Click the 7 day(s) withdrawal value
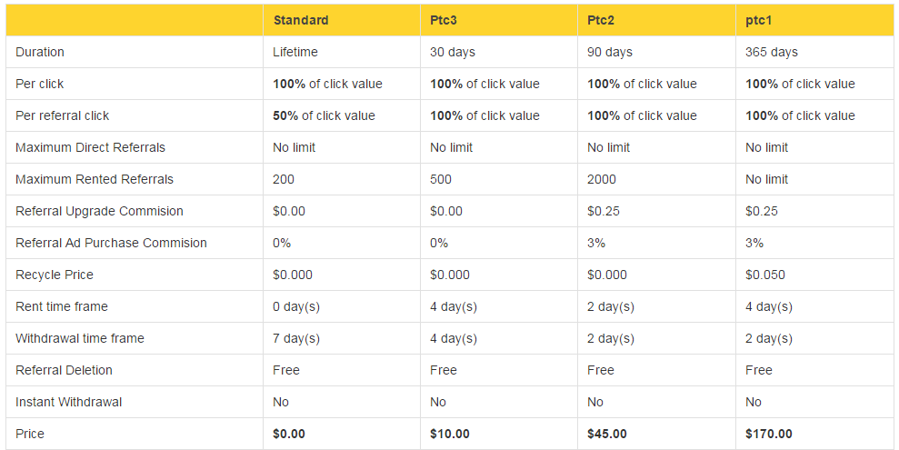This screenshot has width=899, height=450. pos(296,338)
